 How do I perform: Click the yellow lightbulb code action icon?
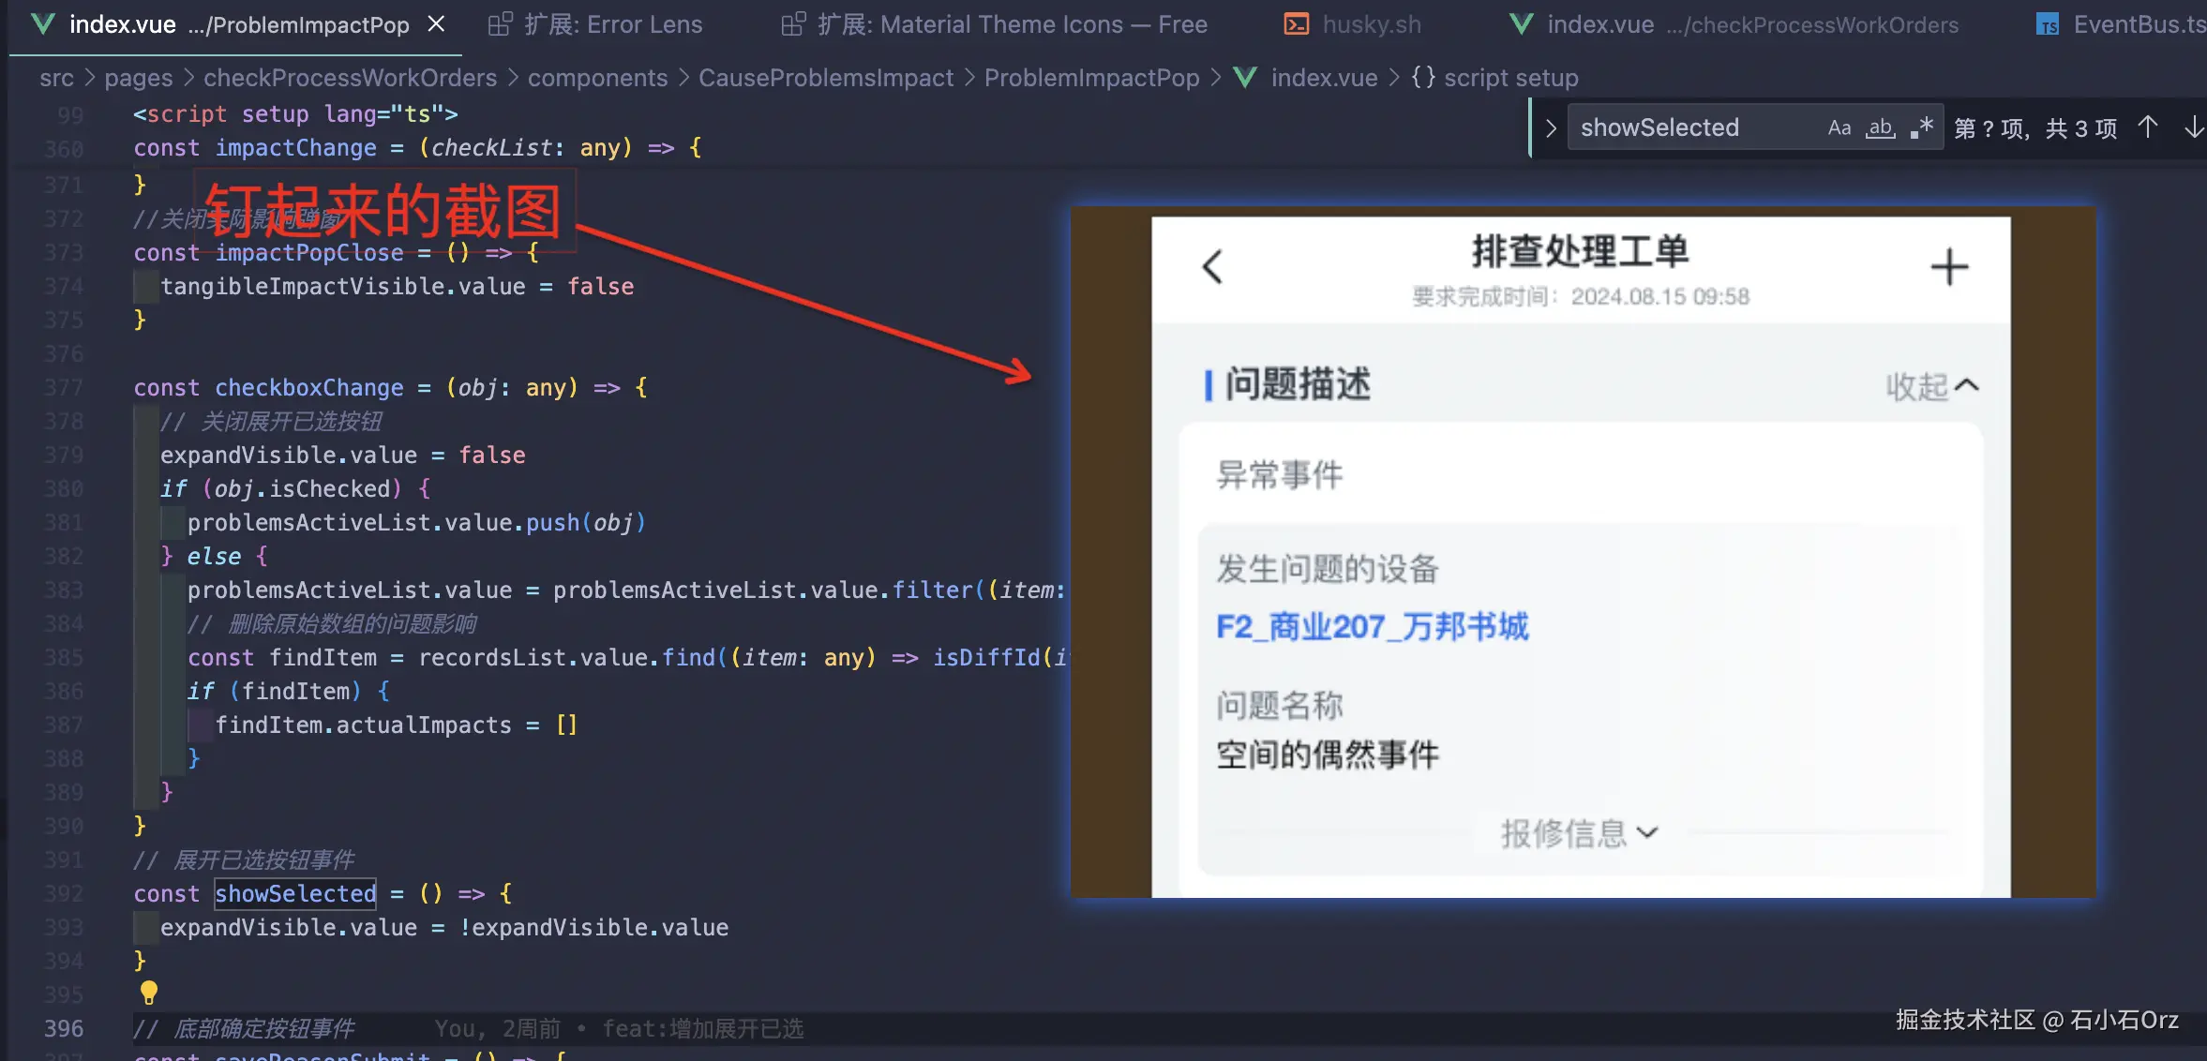coord(148,993)
